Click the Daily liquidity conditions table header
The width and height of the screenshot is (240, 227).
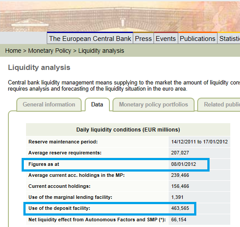click(x=128, y=130)
